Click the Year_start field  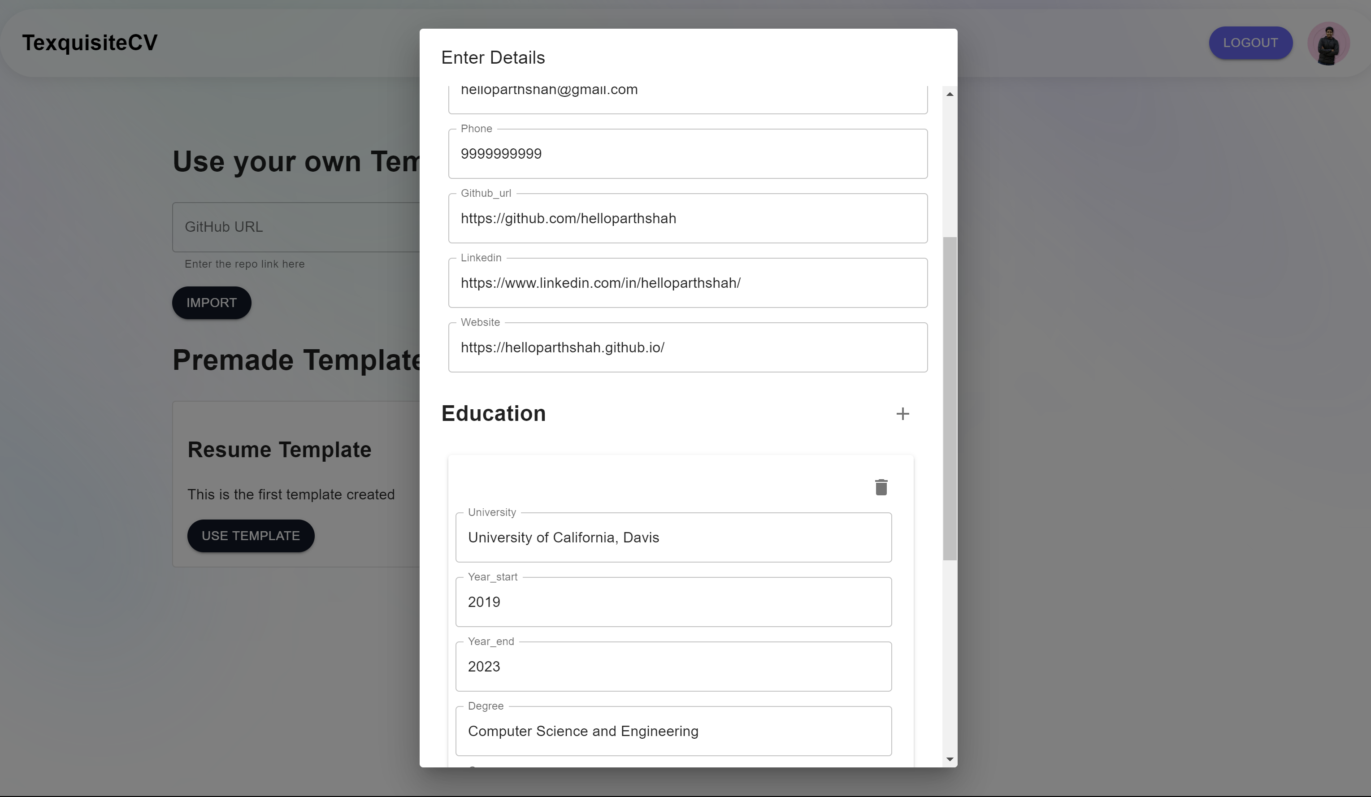tap(673, 602)
